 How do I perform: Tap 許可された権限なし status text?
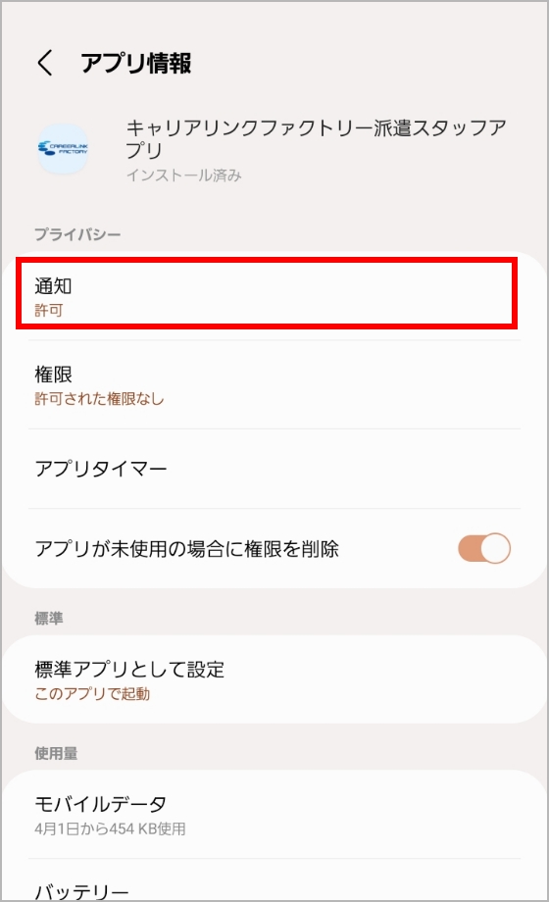(99, 399)
